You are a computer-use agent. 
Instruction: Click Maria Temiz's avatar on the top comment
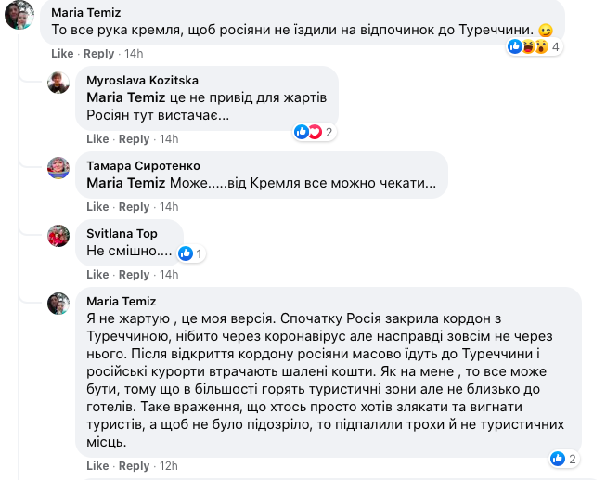(20, 15)
